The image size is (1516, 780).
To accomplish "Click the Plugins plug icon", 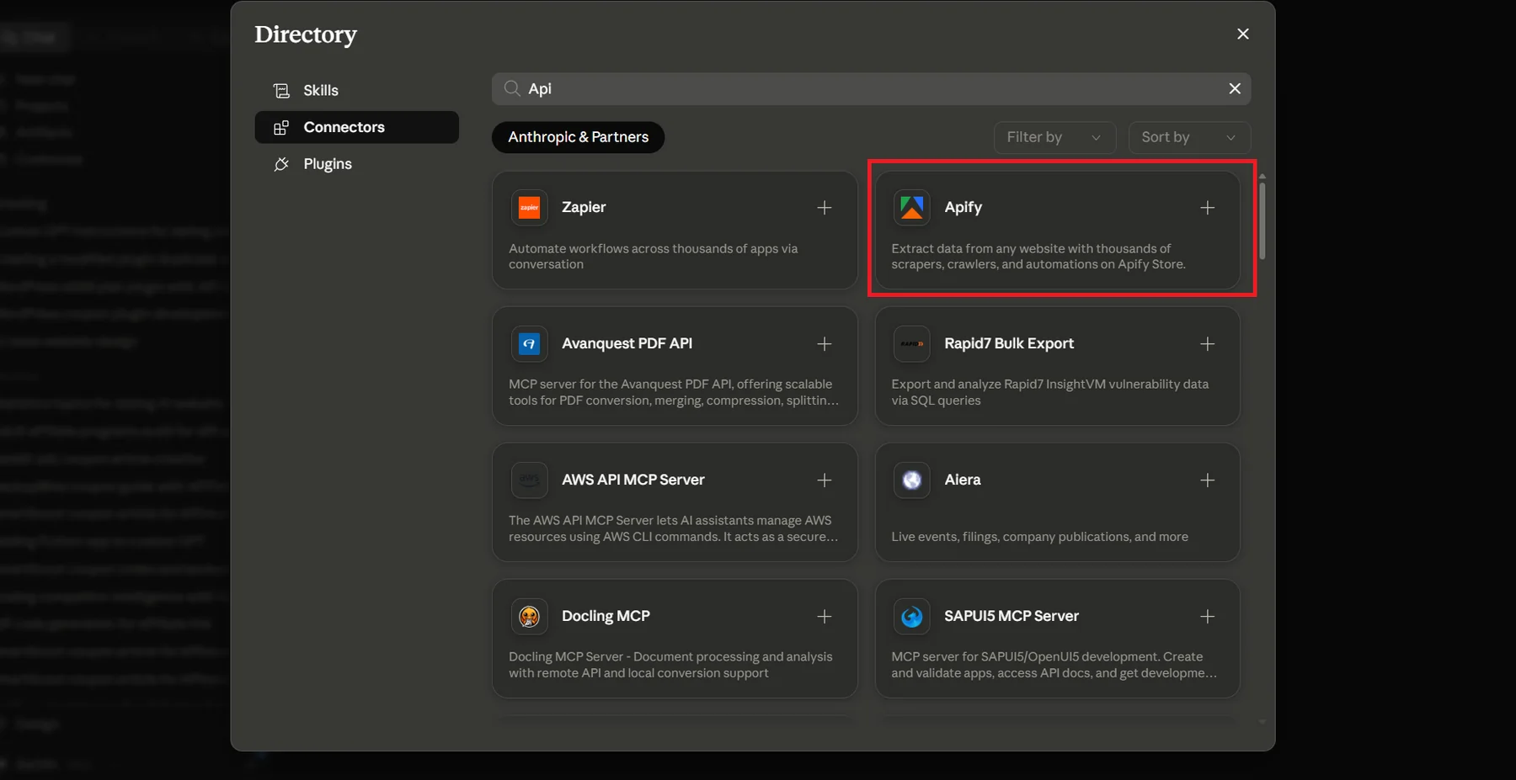I will (x=281, y=164).
